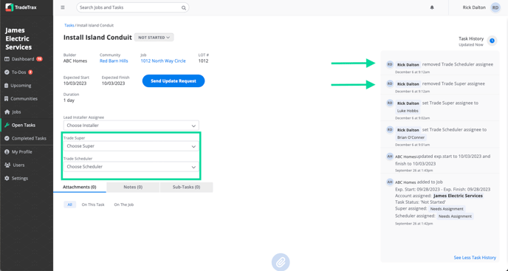
Task: Click Needs Assignment tag beside Super assigned
Action: (x=447, y=209)
